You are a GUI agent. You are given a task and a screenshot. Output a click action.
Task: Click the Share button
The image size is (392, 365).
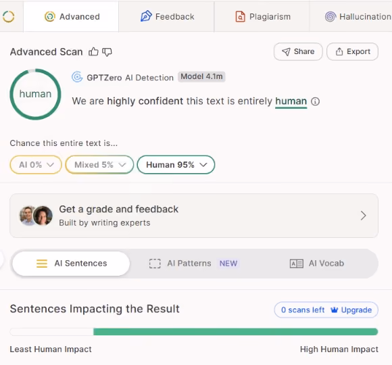point(298,52)
